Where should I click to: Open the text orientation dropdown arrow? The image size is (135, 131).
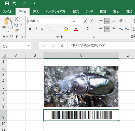(x=125, y=21)
